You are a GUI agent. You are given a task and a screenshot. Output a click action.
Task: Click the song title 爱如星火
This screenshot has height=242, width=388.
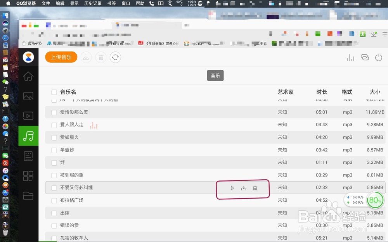pos(69,137)
